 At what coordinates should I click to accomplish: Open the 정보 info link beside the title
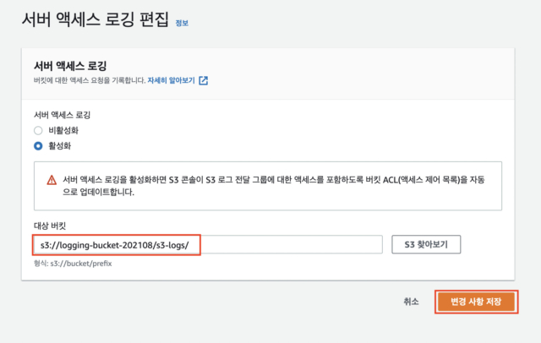pos(182,23)
